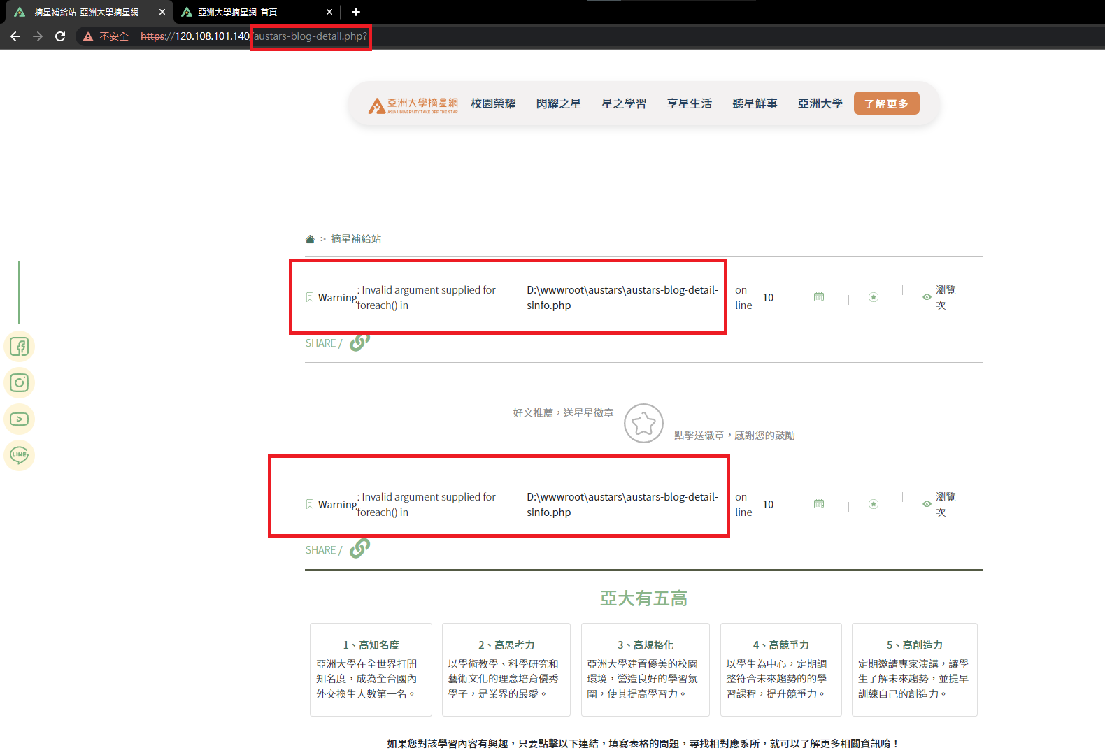Screen dimensions: 1105x755
Task: Click star icon in first article row
Action: tap(874, 297)
